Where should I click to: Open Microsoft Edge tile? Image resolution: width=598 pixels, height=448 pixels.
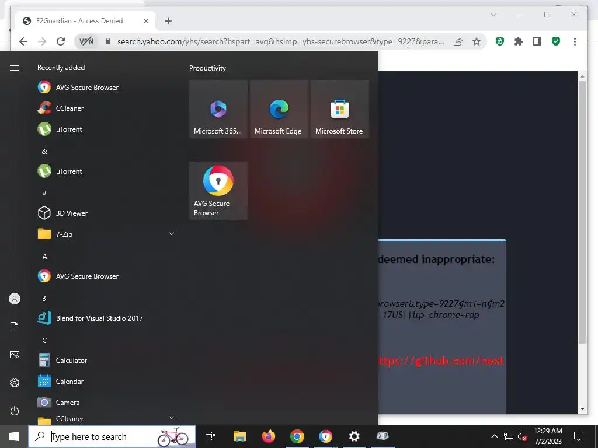pyautogui.click(x=279, y=109)
